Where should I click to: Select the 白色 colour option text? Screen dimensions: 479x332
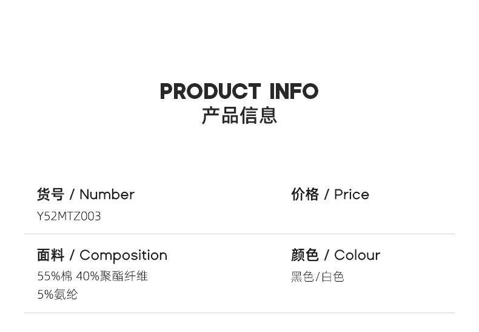click(x=333, y=277)
